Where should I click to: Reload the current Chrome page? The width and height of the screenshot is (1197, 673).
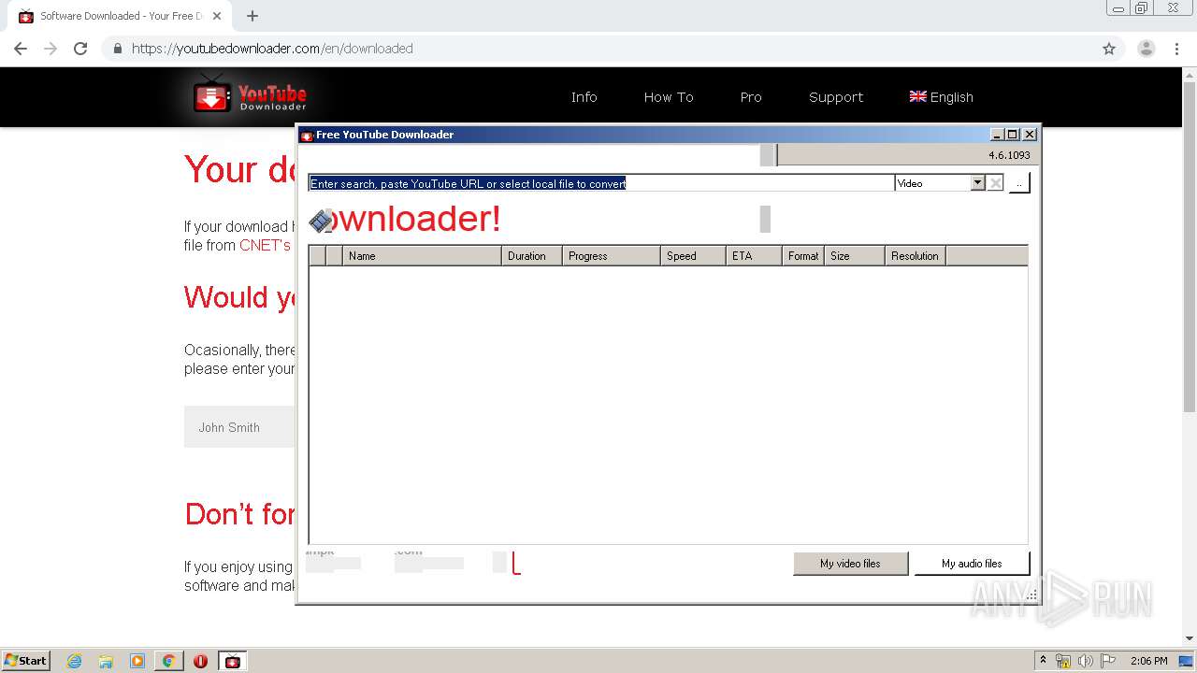80,49
